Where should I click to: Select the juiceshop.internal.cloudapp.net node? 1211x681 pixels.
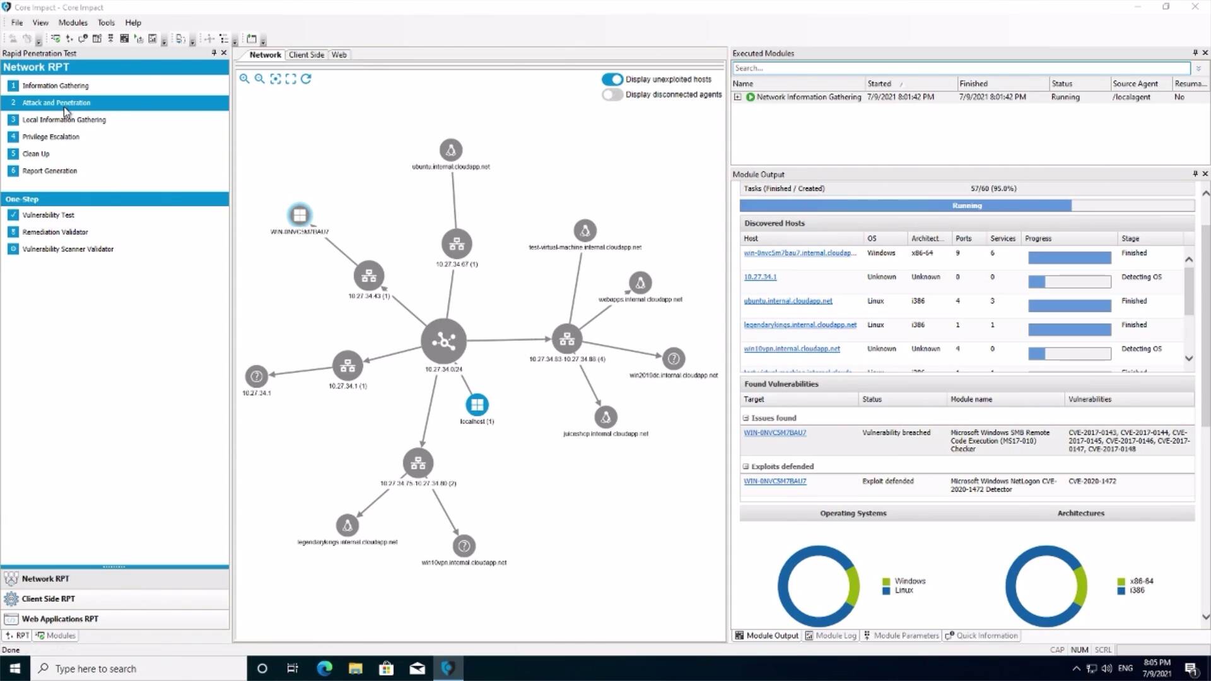[x=605, y=417]
